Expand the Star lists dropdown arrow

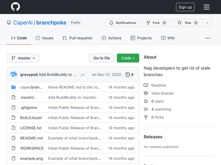pos(207,23)
